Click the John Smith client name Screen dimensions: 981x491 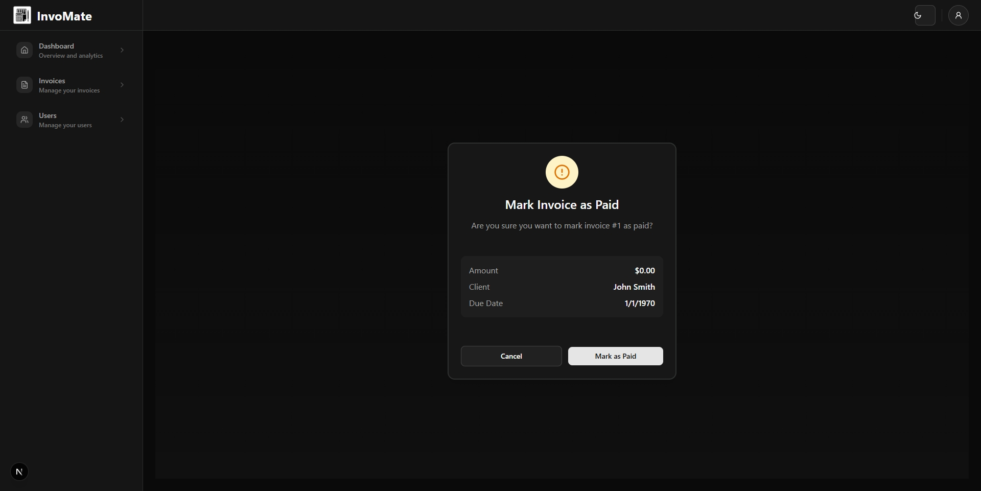(634, 287)
